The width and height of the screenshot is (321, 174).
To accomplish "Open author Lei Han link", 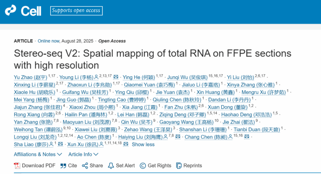I will click(133, 115).
